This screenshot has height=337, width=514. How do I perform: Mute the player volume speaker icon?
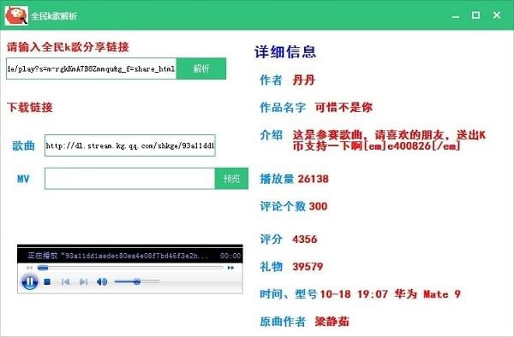(x=102, y=281)
